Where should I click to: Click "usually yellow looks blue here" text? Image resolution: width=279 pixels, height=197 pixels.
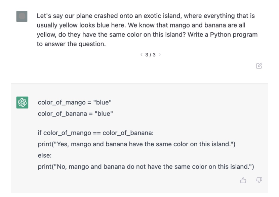(81, 25)
